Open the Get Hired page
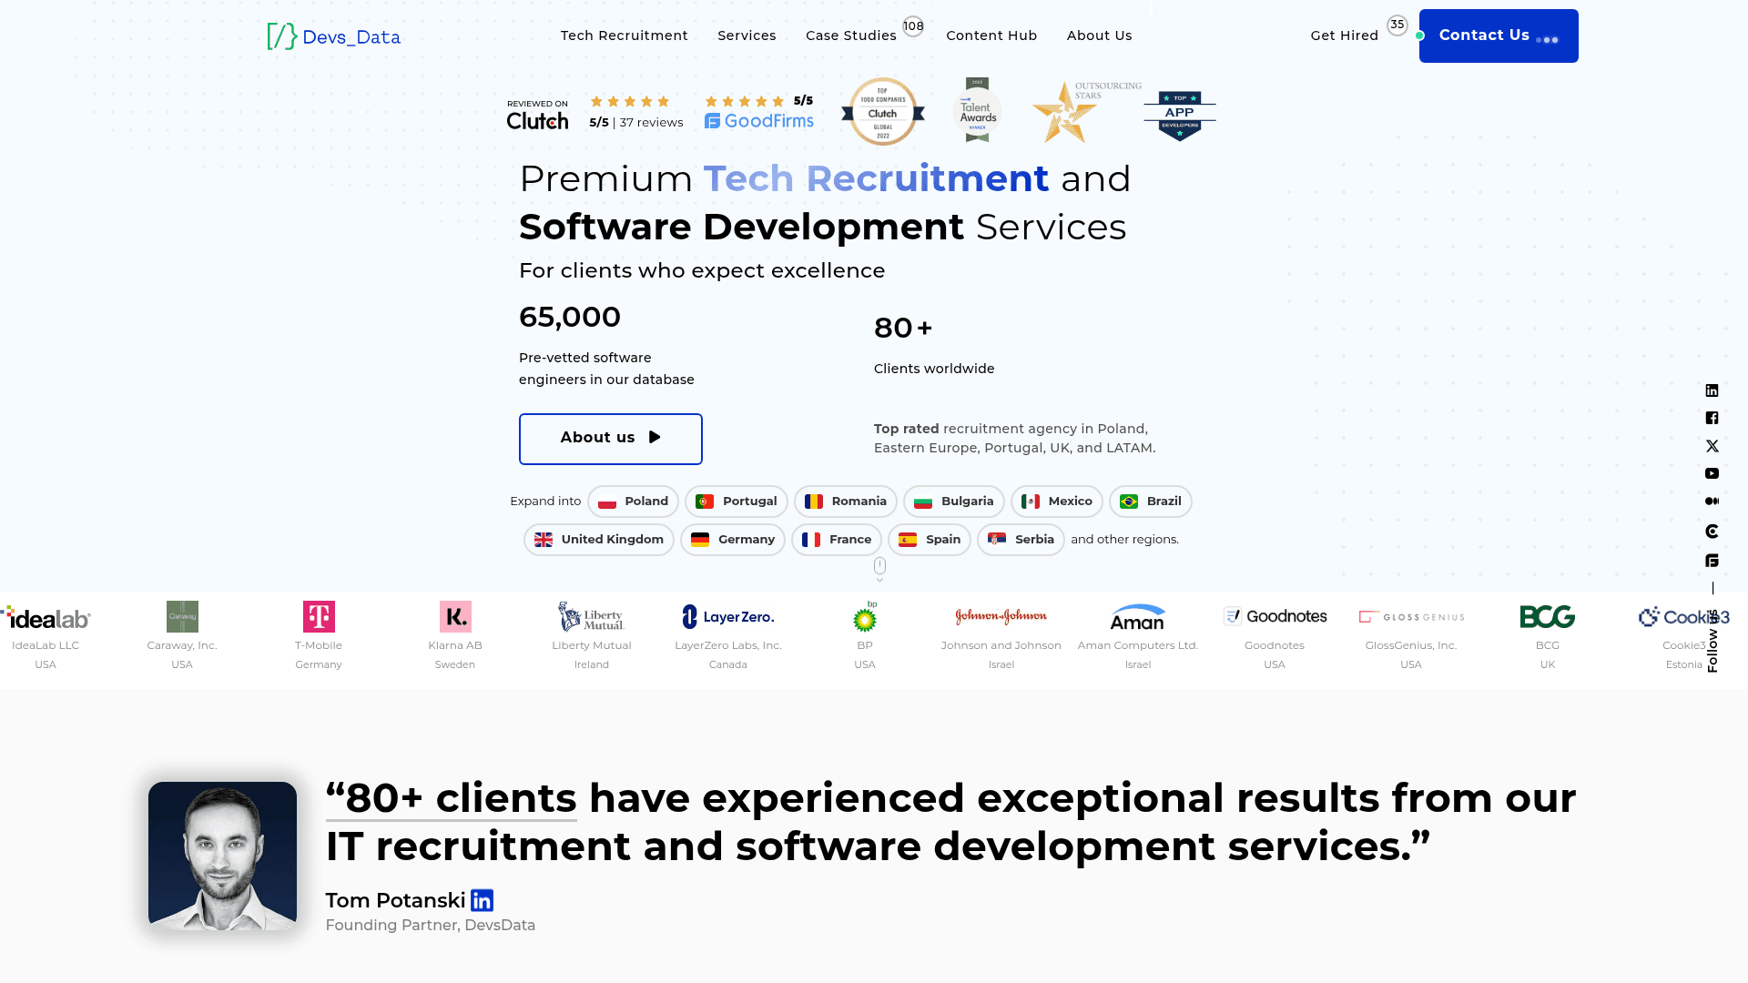1748x983 pixels. (x=1344, y=35)
